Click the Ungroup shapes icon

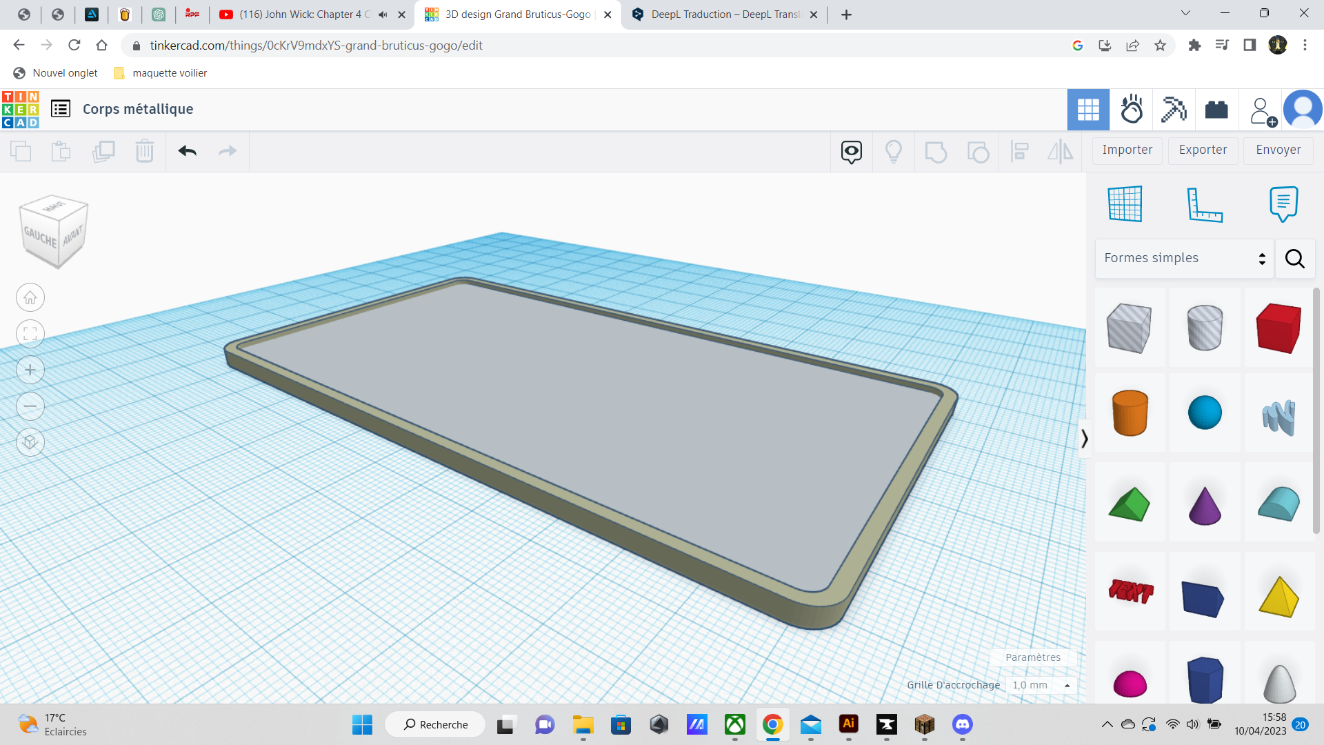pos(978,152)
